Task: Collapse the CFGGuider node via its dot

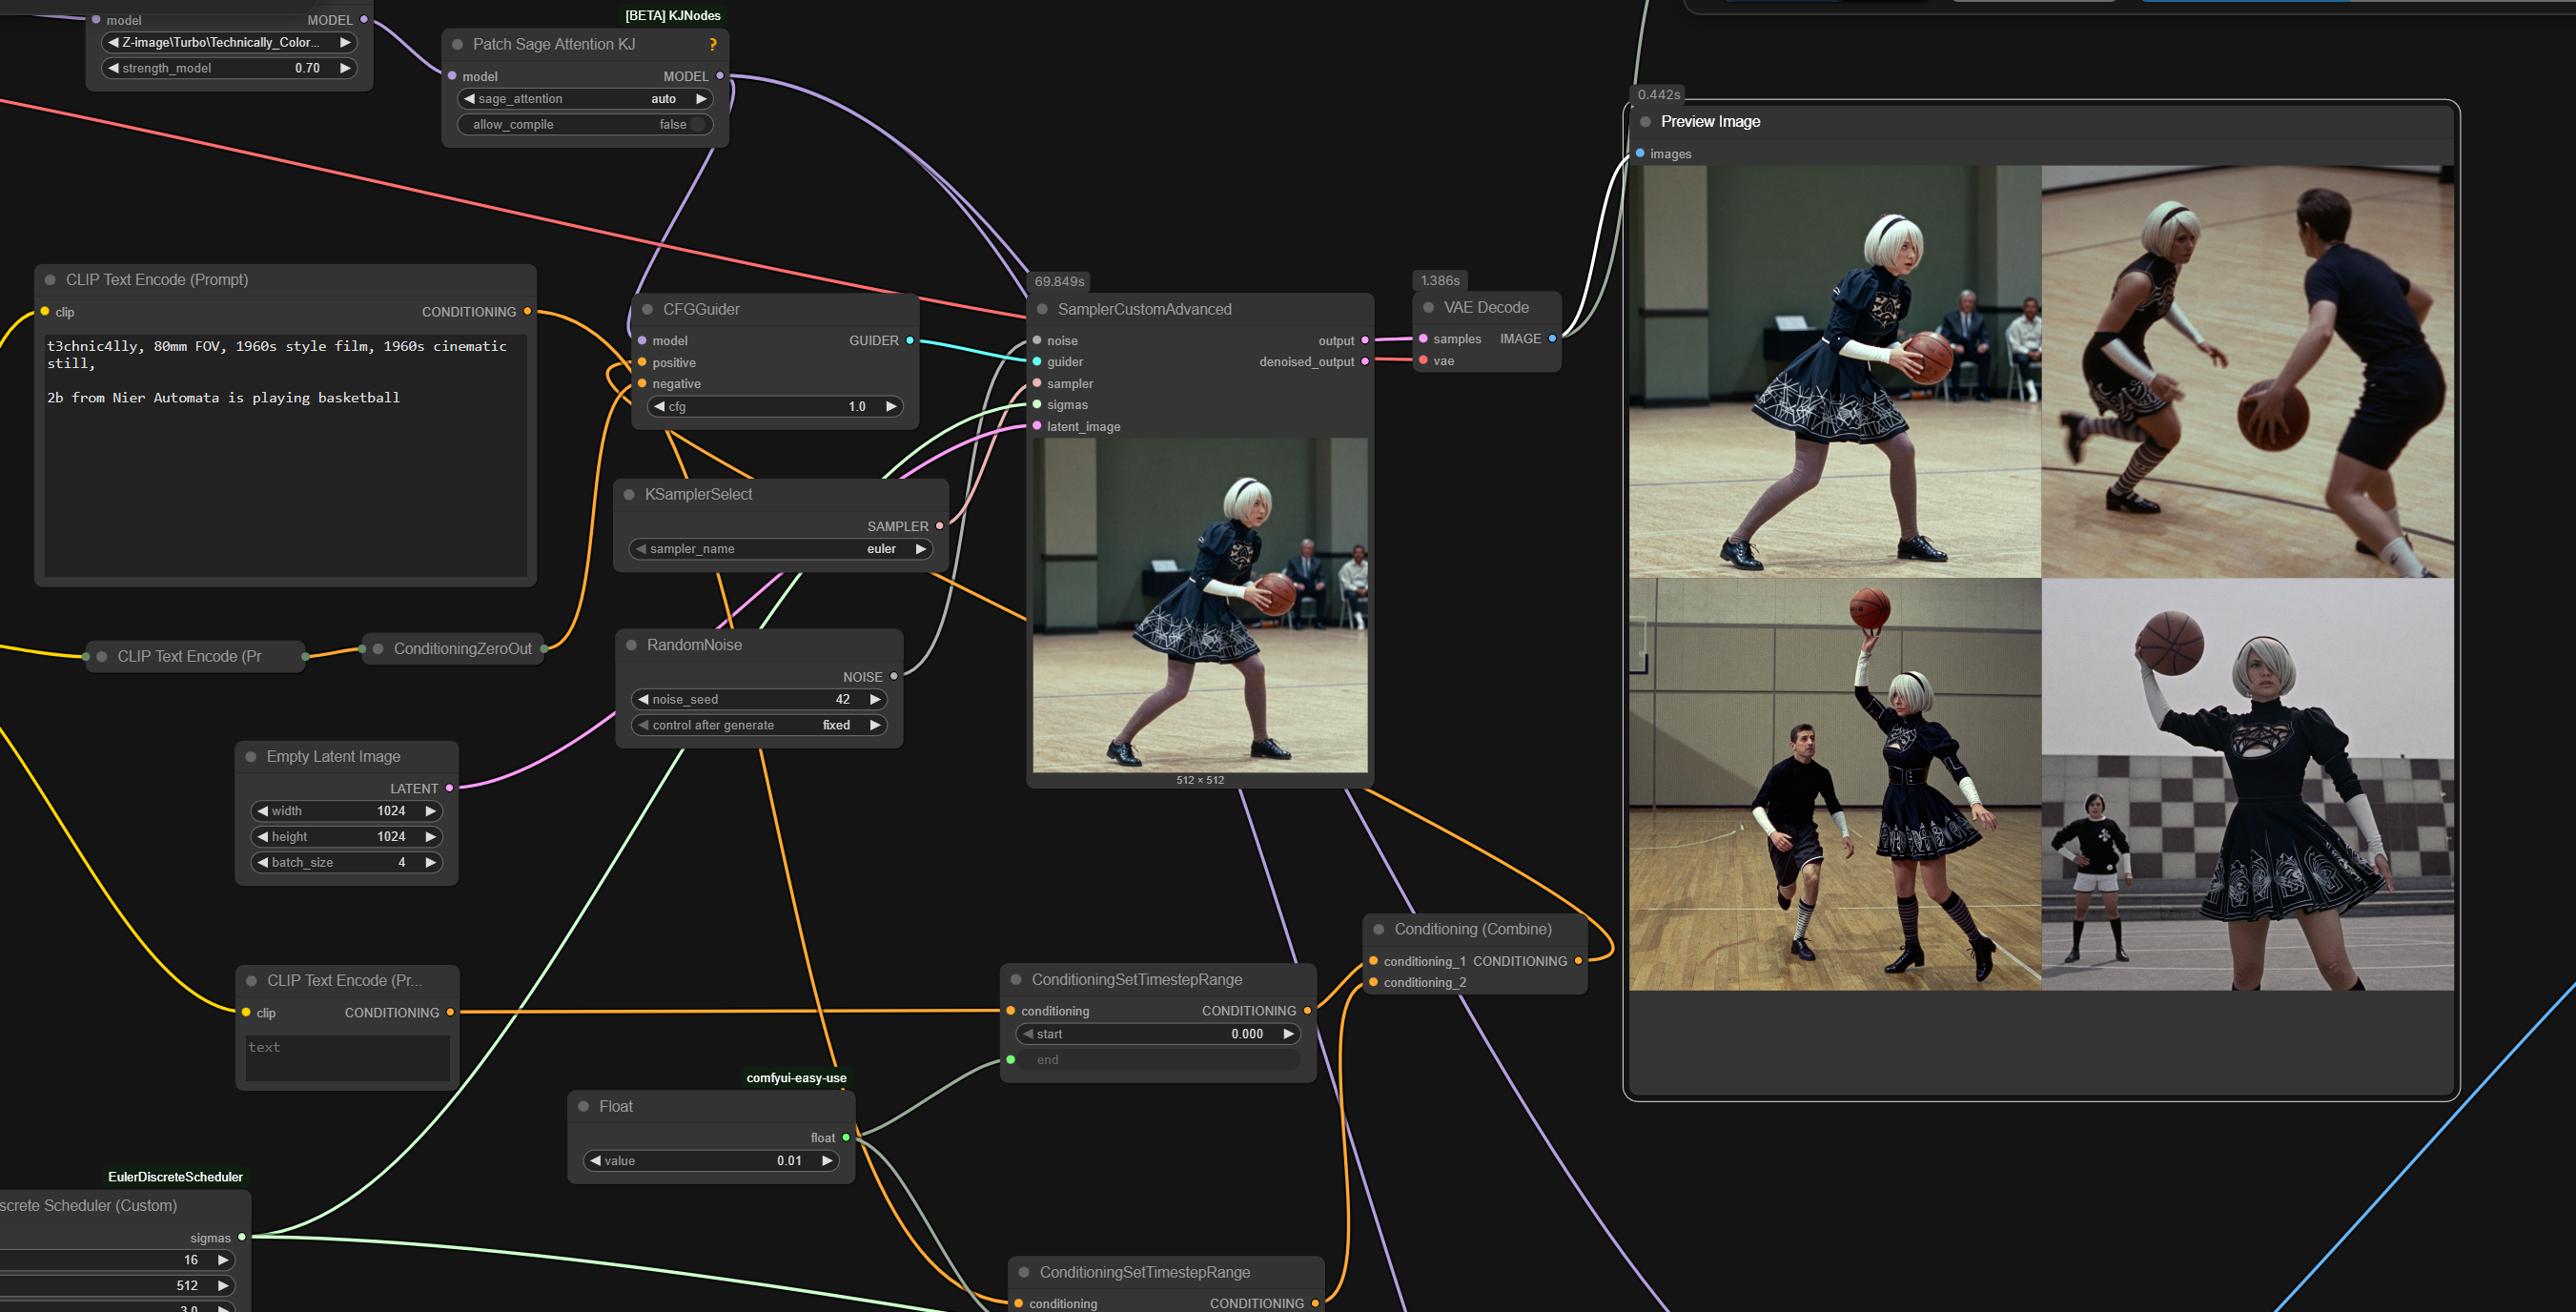Action: (647, 309)
